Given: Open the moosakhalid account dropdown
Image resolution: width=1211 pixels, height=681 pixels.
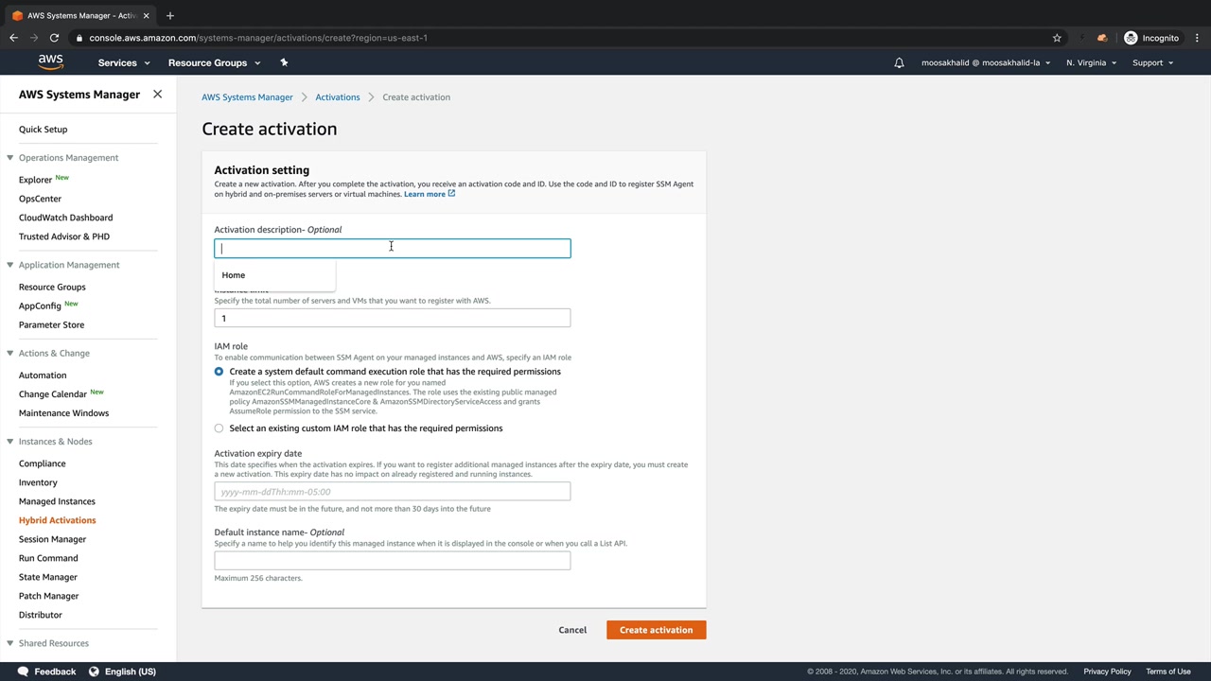Looking at the screenshot, I should (x=986, y=62).
